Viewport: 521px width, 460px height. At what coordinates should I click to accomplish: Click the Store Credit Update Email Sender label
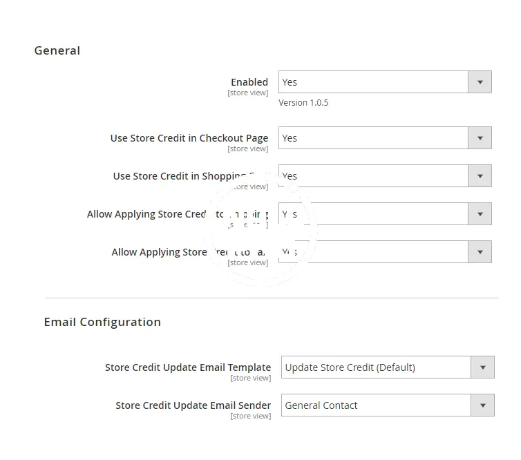pyautogui.click(x=193, y=405)
